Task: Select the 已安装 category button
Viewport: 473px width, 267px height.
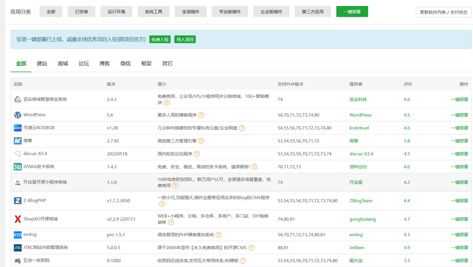Action: coord(81,11)
